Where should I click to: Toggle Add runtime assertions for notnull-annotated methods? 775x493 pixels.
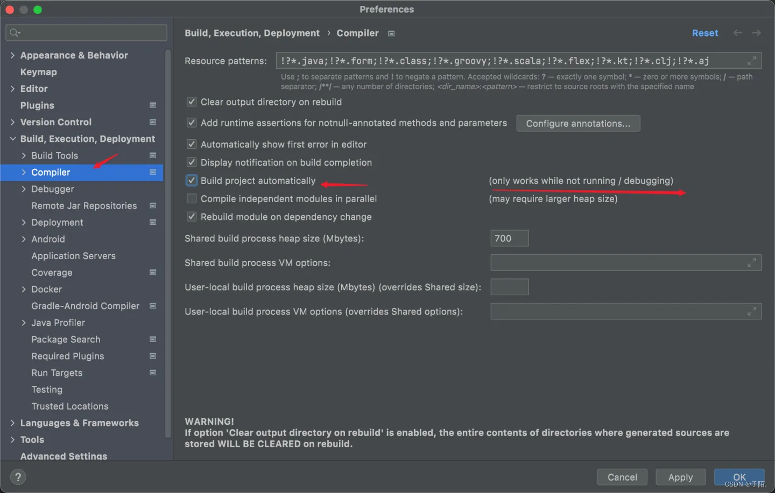(x=192, y=123)
